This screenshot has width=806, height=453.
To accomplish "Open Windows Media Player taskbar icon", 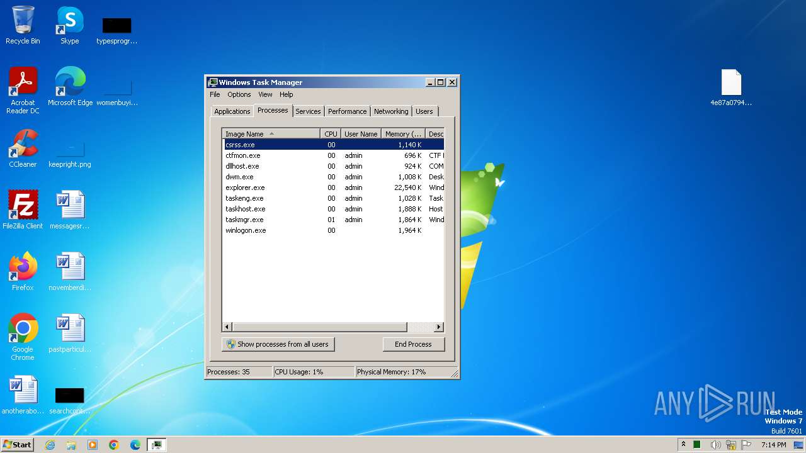I will pos(93,445).
